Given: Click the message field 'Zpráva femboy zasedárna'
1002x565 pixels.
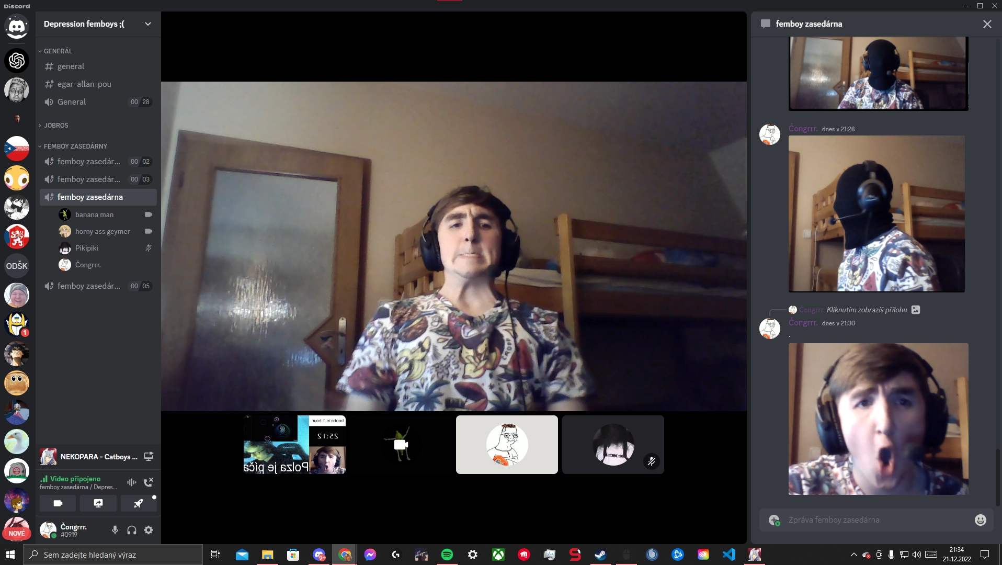Looking at the screenshot, I should click(x=873, y=519).
